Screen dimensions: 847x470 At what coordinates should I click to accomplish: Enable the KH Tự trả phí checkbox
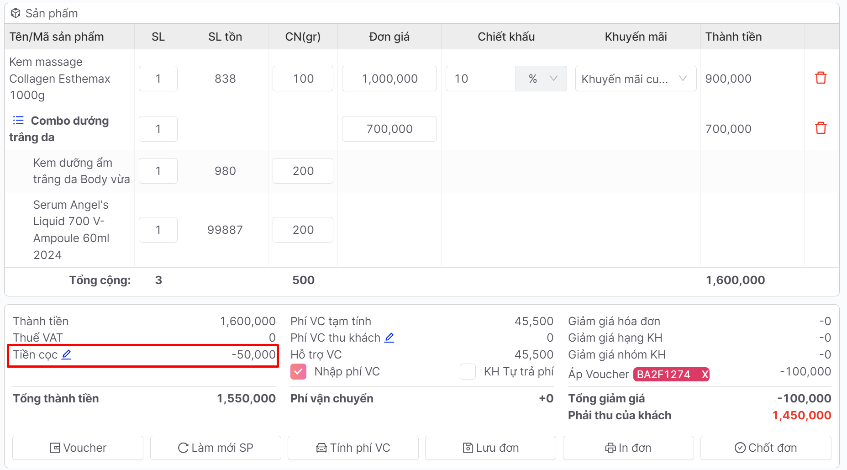(x=468, y=372)
